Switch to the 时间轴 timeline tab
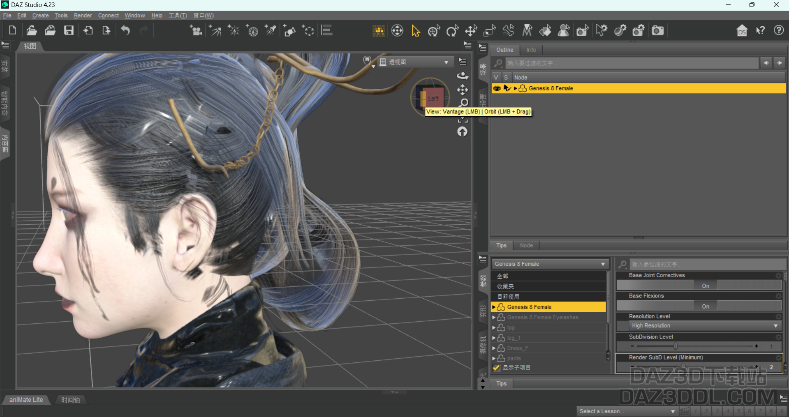Image resolution: width=789 pixels, height=417 pixels. [x=70, y=400]
